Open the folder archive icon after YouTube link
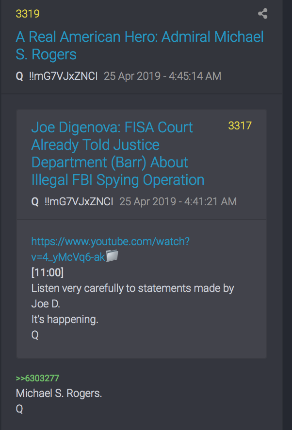The height and width of the screenshot is (430, 292). pyautogui.click(x=112, y=256)
